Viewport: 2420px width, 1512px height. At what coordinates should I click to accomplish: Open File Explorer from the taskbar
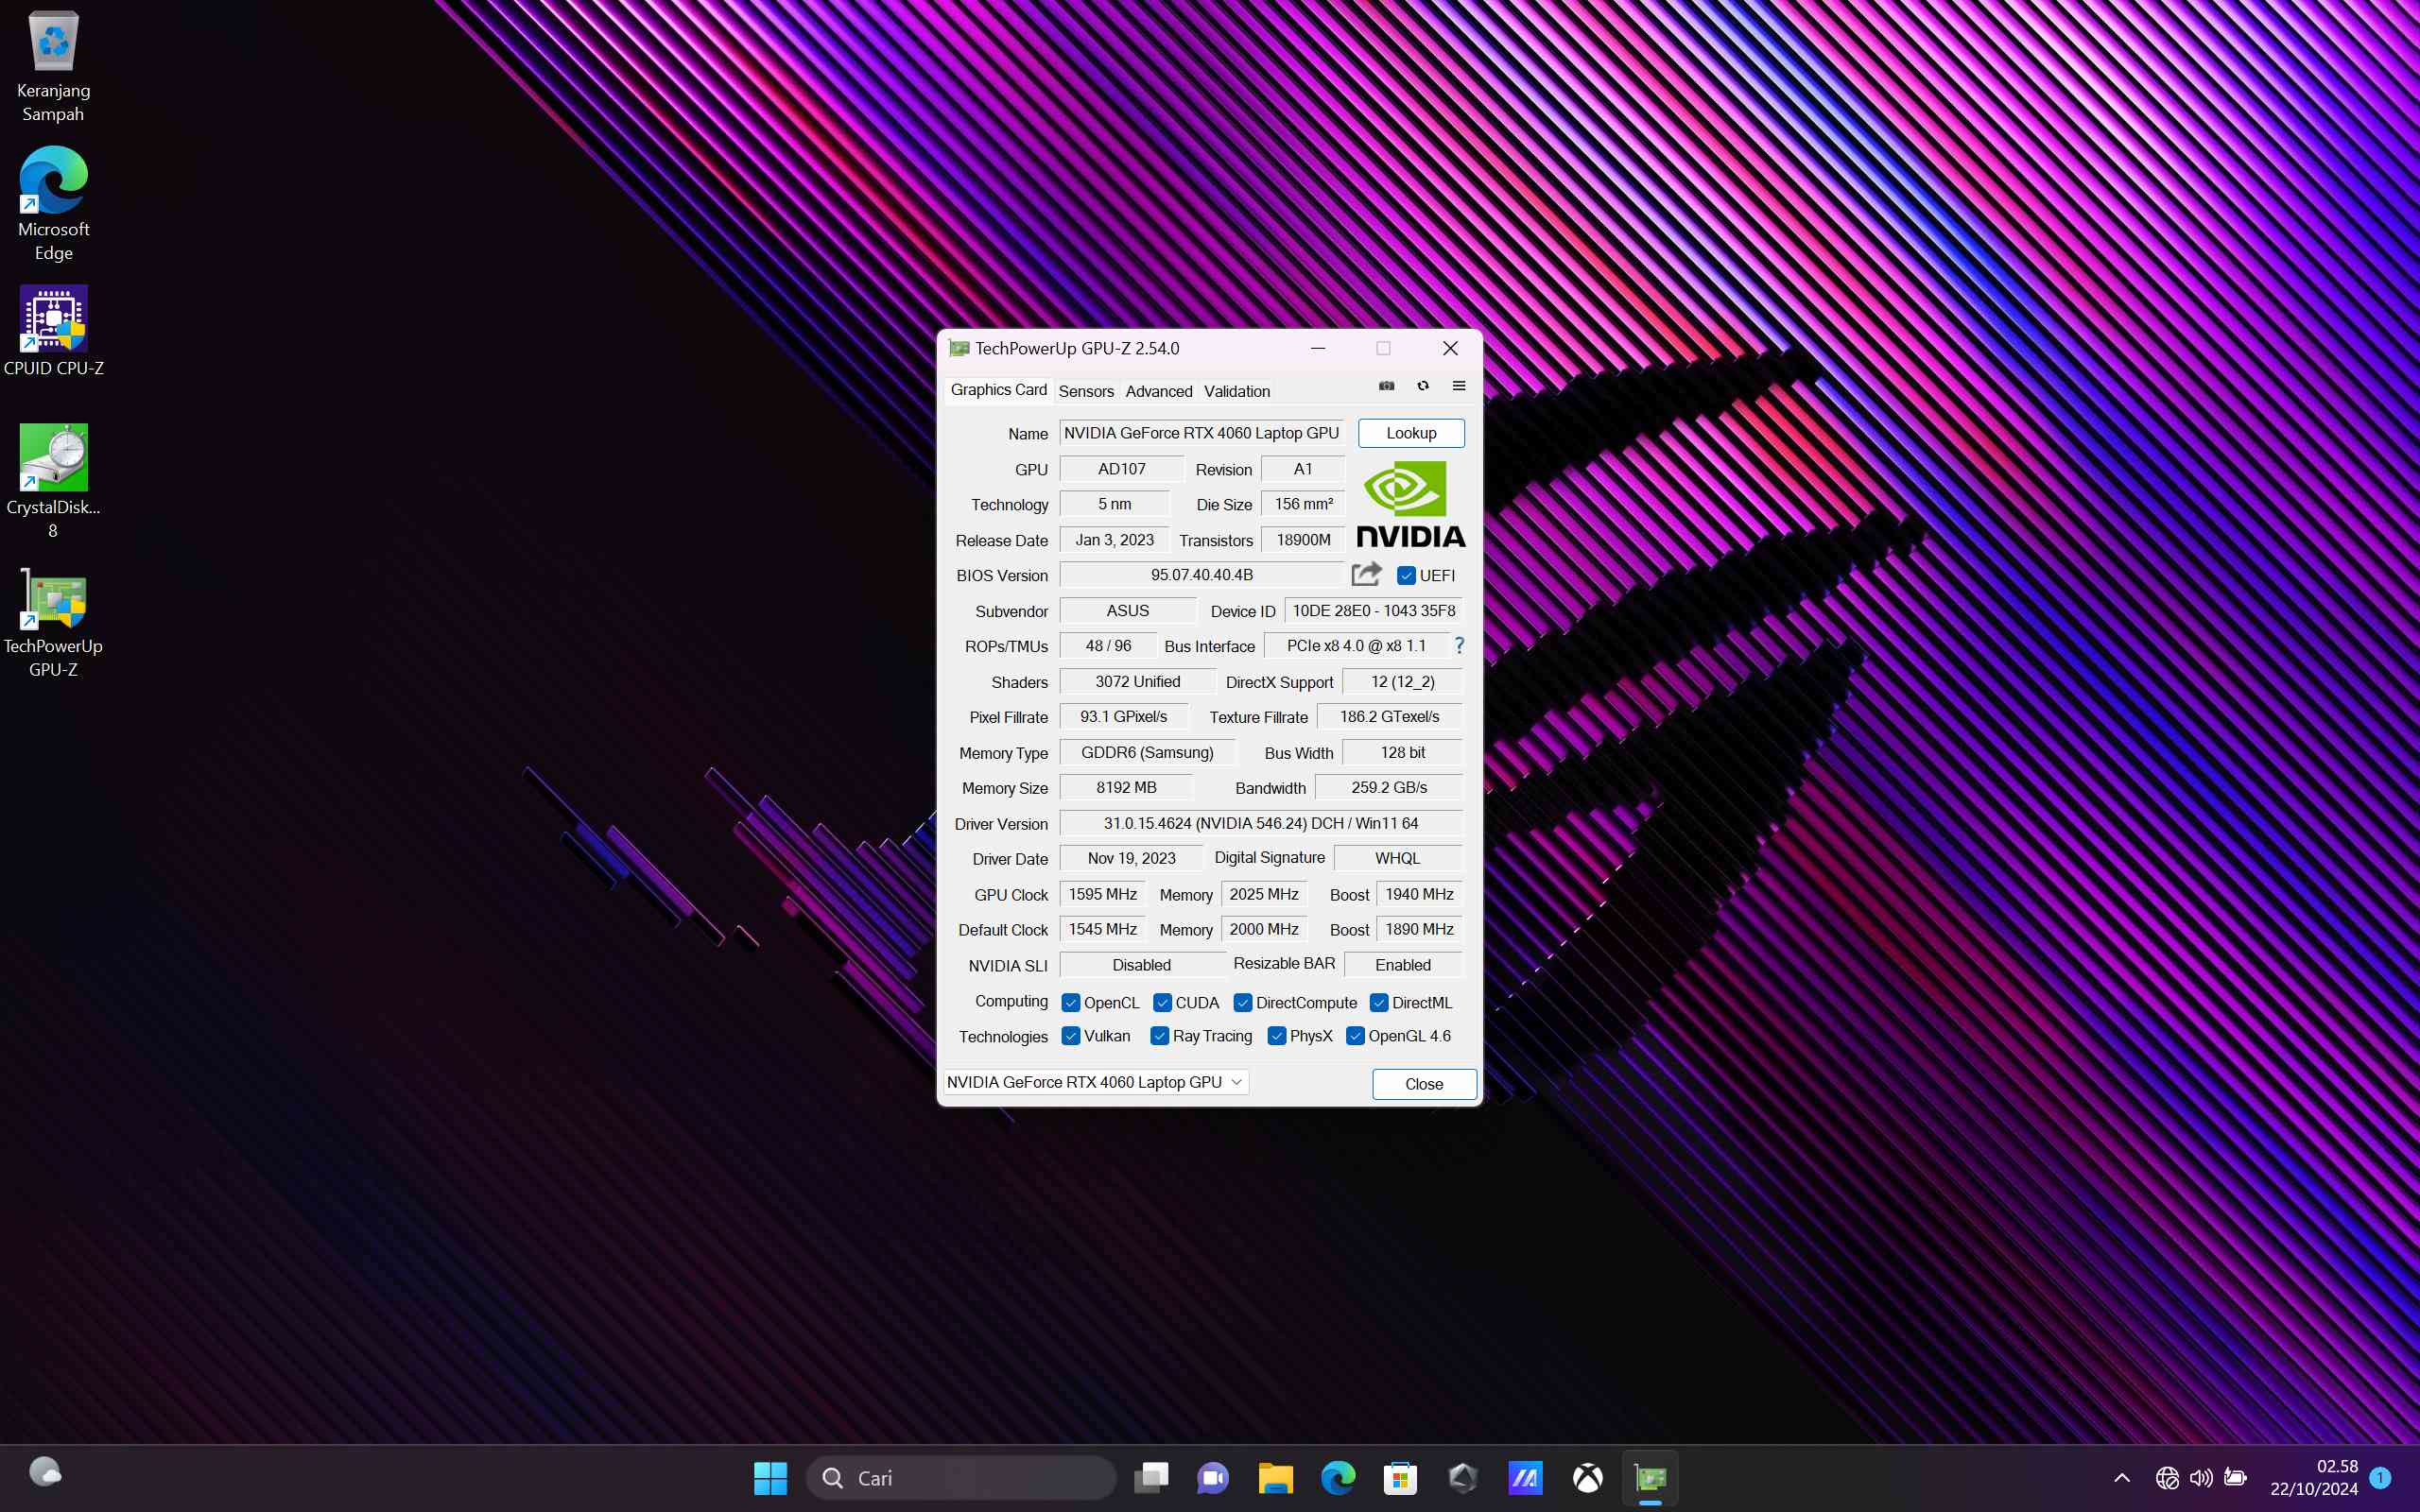(1275, 1477)
